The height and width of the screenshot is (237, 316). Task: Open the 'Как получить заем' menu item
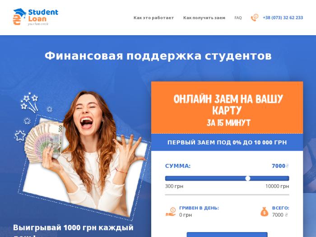pos(204,18)
